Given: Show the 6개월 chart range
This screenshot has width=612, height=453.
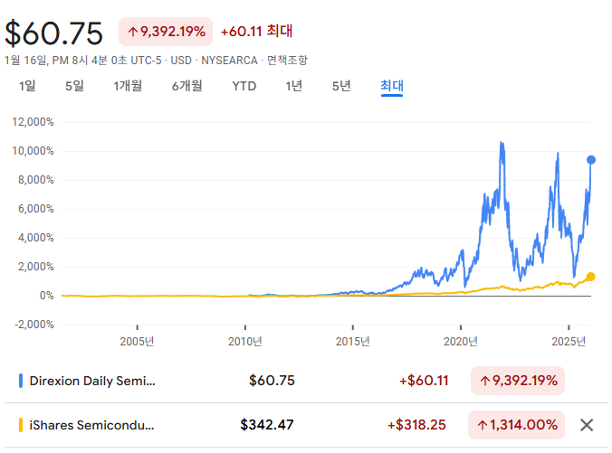Looking at the screenshot, I should tap(186, 86).
